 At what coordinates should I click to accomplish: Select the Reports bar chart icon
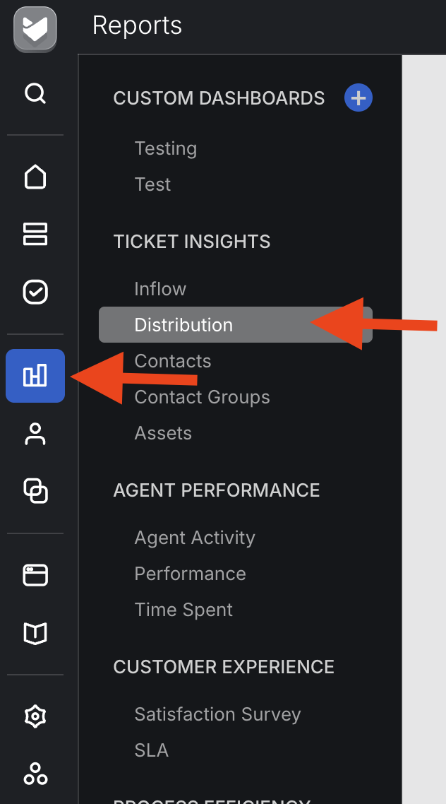(x=35, y=376)
